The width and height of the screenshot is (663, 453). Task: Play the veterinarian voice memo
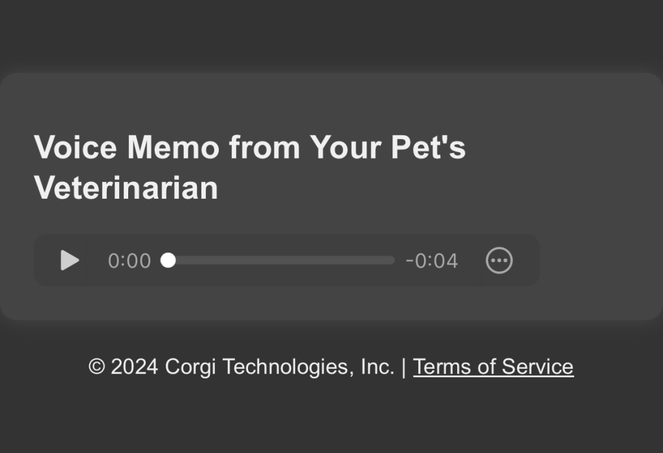coord(70,260)
